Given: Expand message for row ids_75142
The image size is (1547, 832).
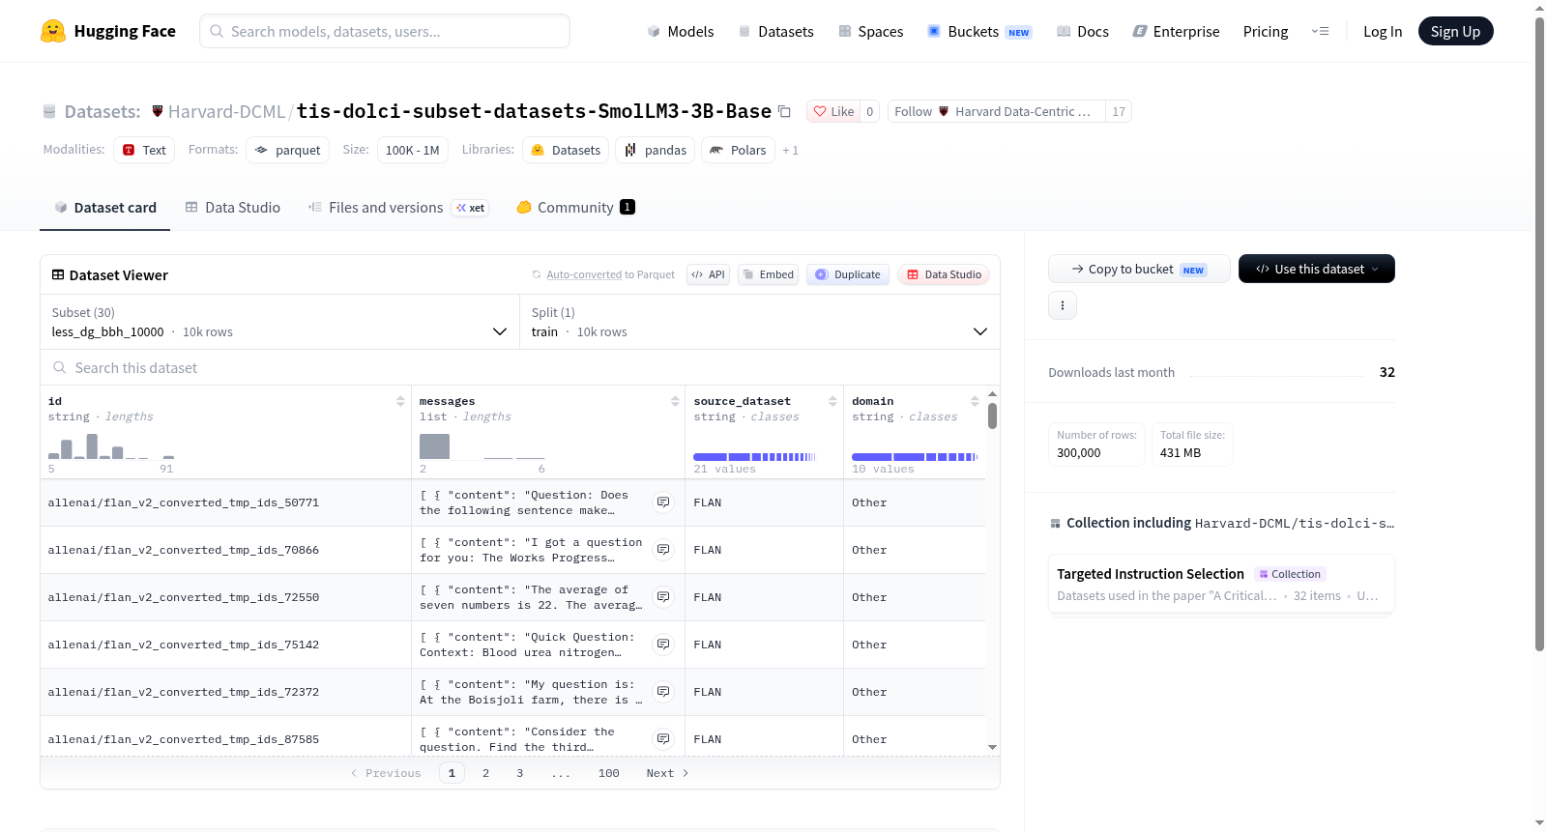Looking at the screenshot, I should [663, 645].
